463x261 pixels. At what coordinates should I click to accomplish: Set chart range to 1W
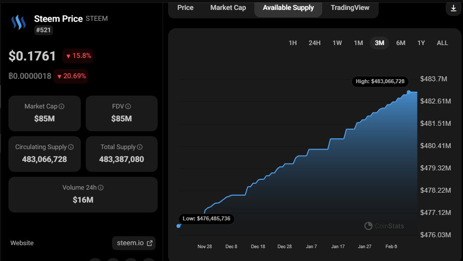(x=337, y=43)
